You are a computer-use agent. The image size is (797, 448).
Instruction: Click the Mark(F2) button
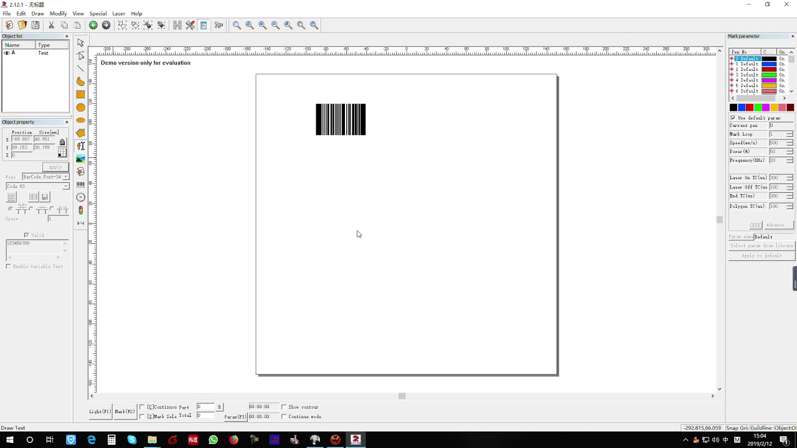pyautogui.click(x=125, y=411)
